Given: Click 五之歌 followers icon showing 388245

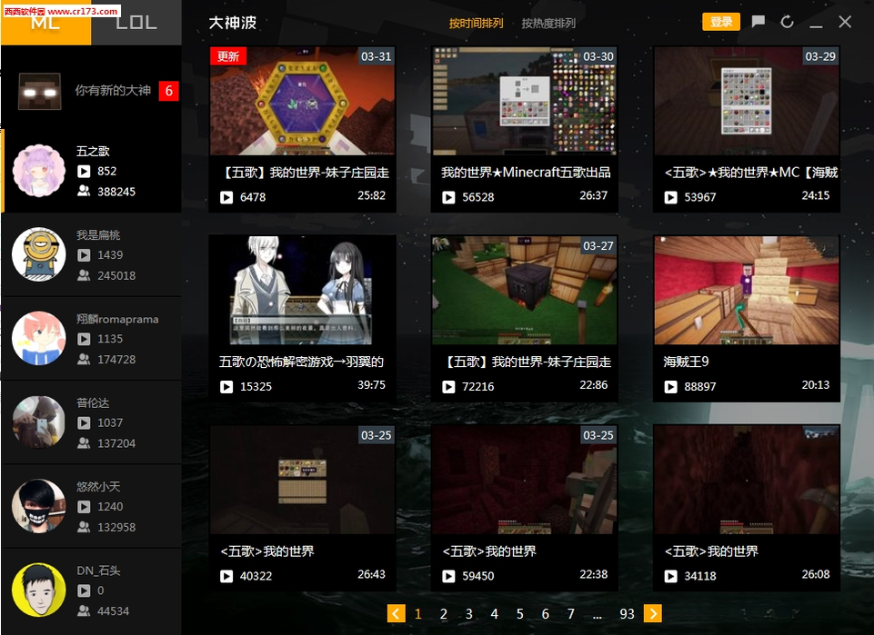Looking at the screenshot, I should point(84,192).
